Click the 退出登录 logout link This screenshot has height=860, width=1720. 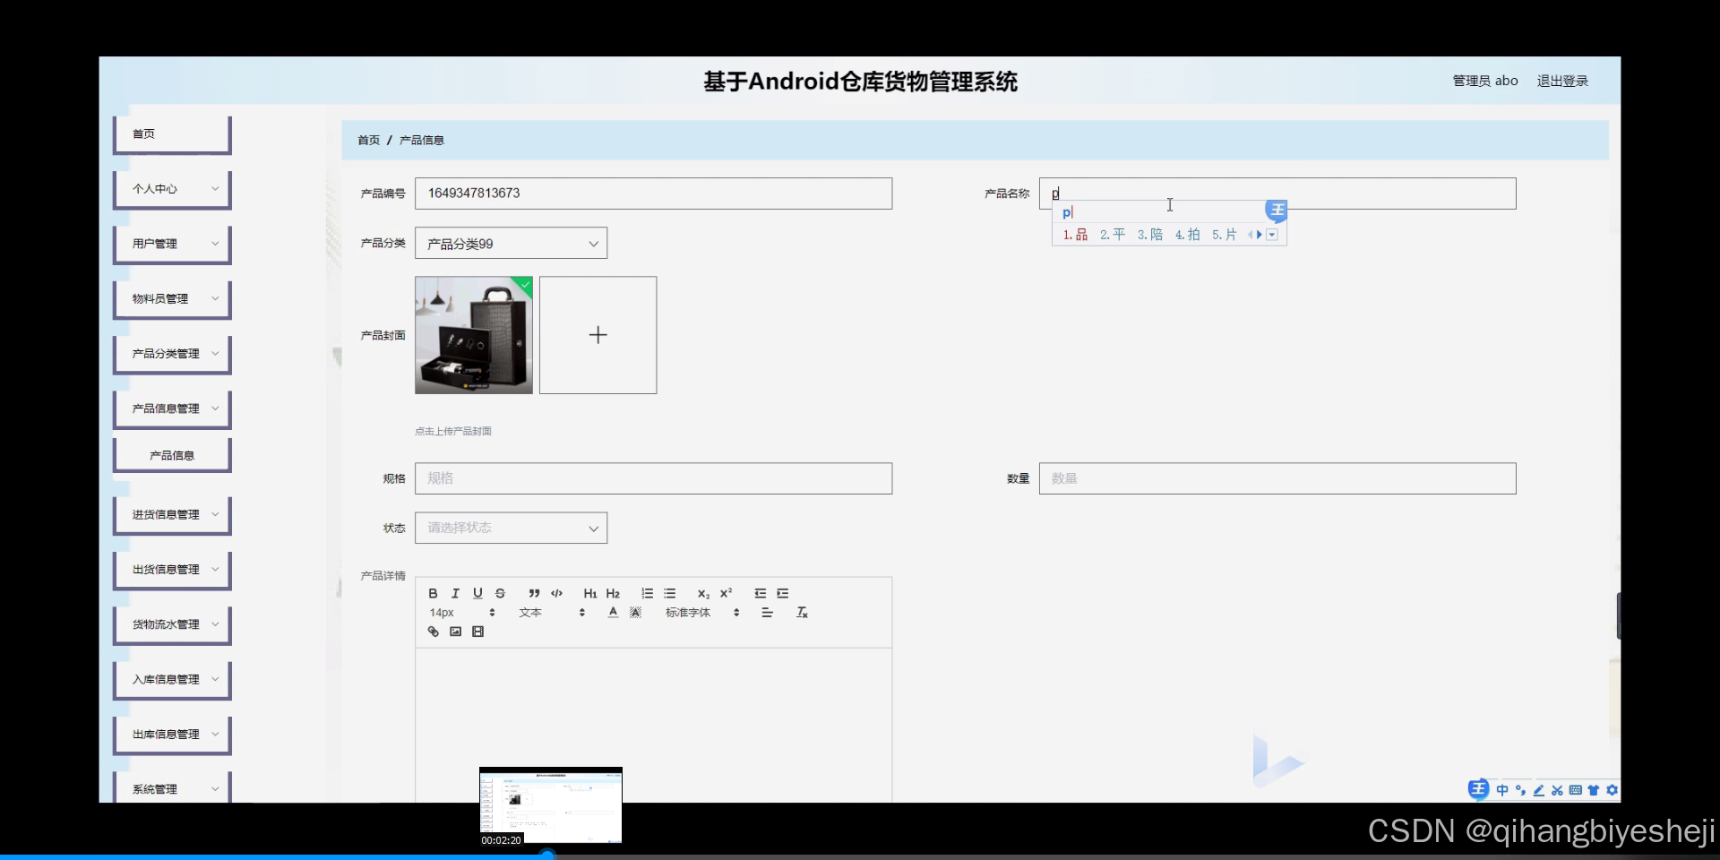pyautogui.click(x=1561, y=80)
